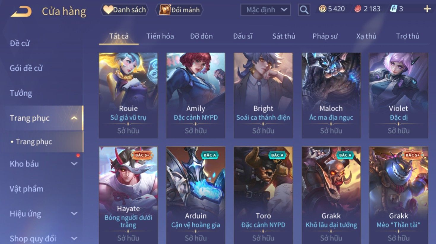436x244 pixels.
Task: Expand the Hiệu ứng sidebar section
Action: [74, 213]
